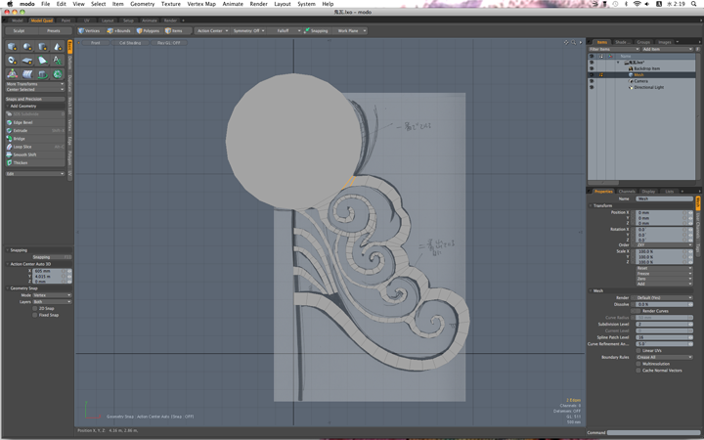
Task: Open the Vertex Map menu
Action: (x=201, y=4)
